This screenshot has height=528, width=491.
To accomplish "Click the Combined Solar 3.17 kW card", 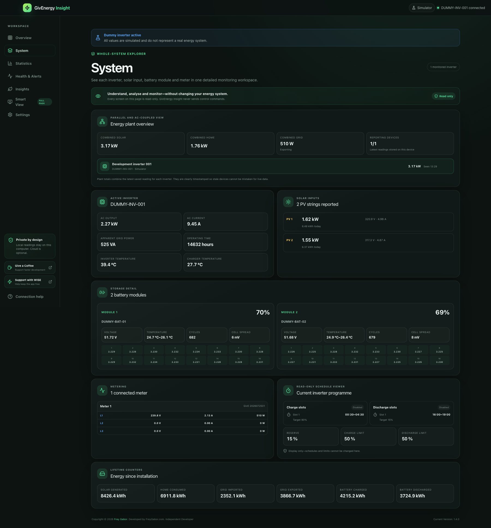I will [x=141, y=144].
